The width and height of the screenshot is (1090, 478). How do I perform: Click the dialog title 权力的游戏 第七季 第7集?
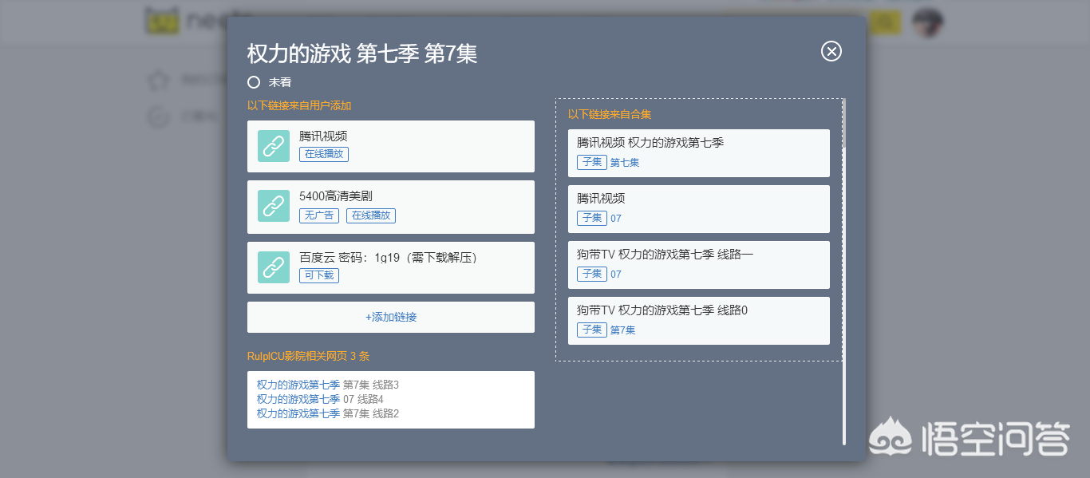click(362, 53)
